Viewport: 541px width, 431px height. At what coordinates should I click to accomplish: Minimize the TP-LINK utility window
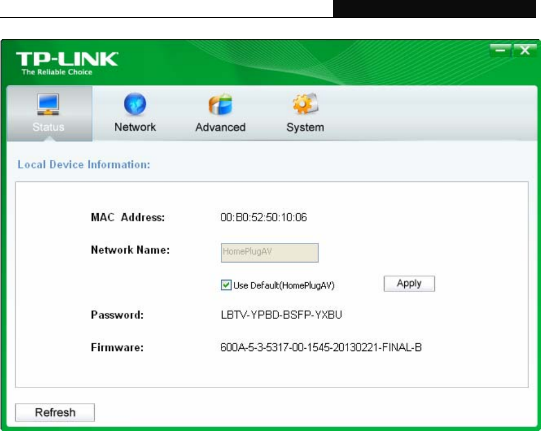pos(500,50)
